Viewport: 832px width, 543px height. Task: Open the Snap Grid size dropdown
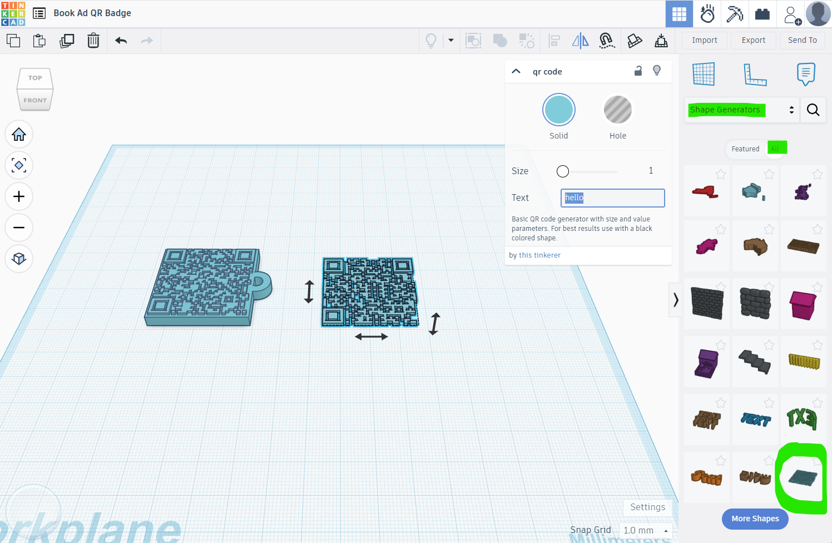tap(646, 530)
